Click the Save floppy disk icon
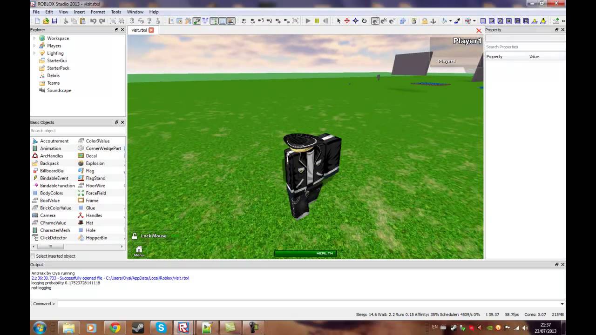The width and height of the screenshot is (596, 335). coord(54,21)
